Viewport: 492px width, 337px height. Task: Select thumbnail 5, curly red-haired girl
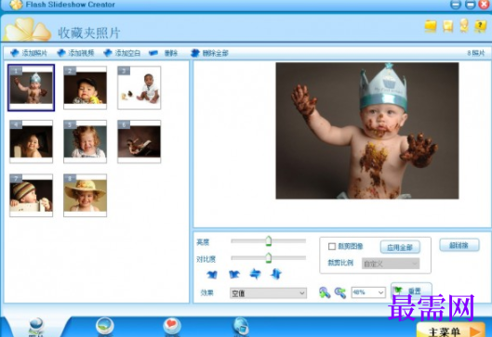85,141
